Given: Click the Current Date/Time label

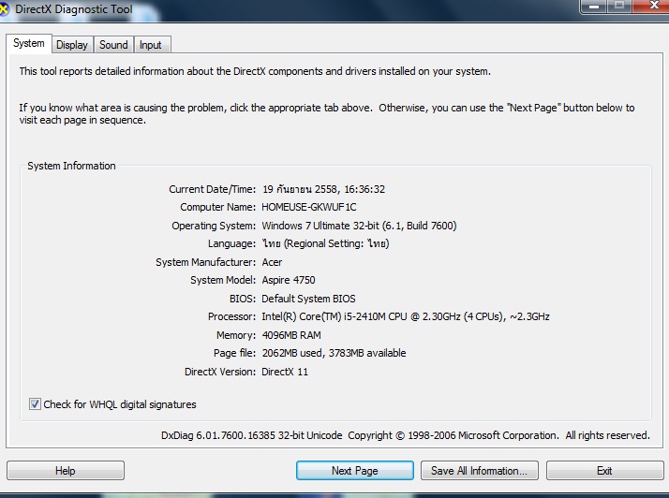Looking at the screenshot, I should pos(212,189).
